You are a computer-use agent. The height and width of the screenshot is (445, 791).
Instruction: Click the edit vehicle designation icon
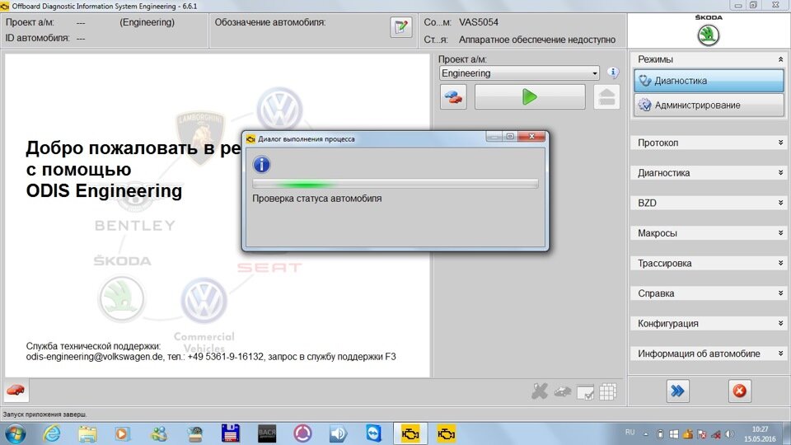point(401,26)
